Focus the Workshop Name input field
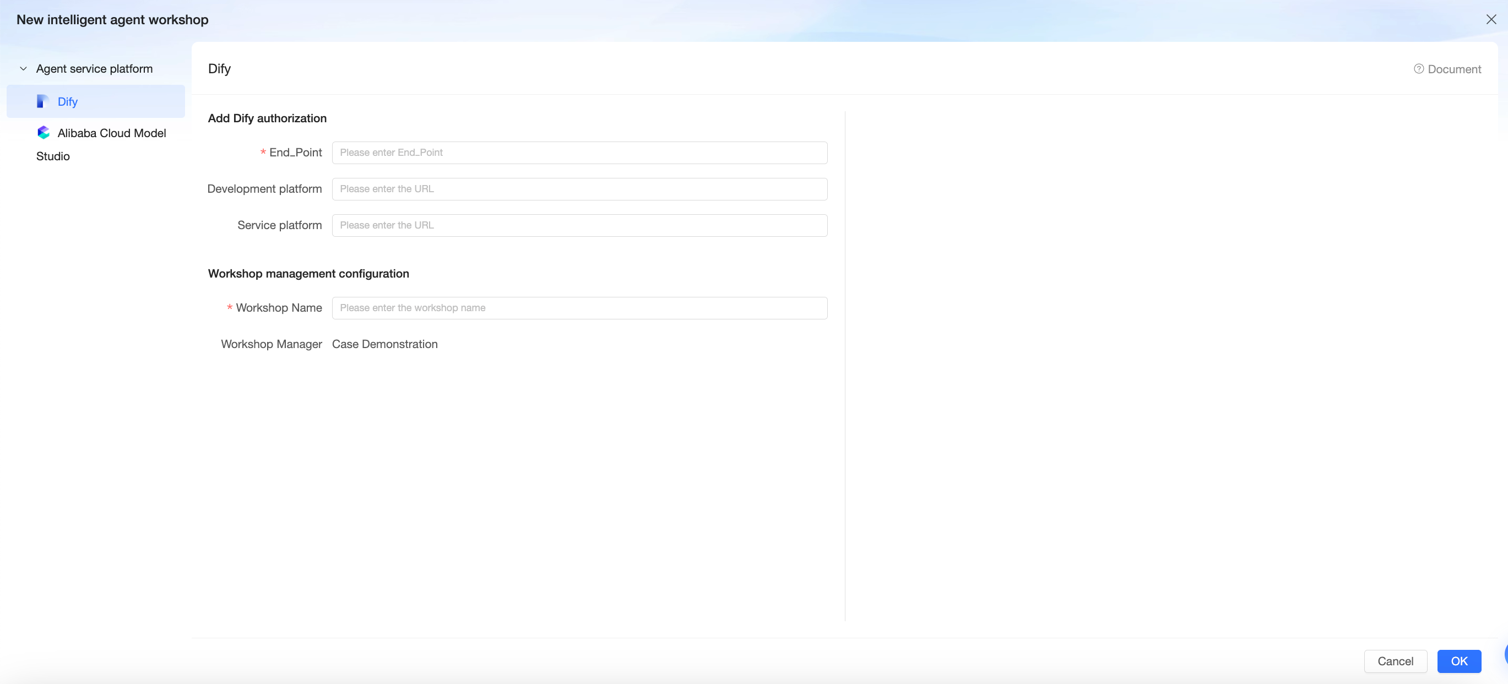This screenshot has width=1508, height=684. point(579,308)
